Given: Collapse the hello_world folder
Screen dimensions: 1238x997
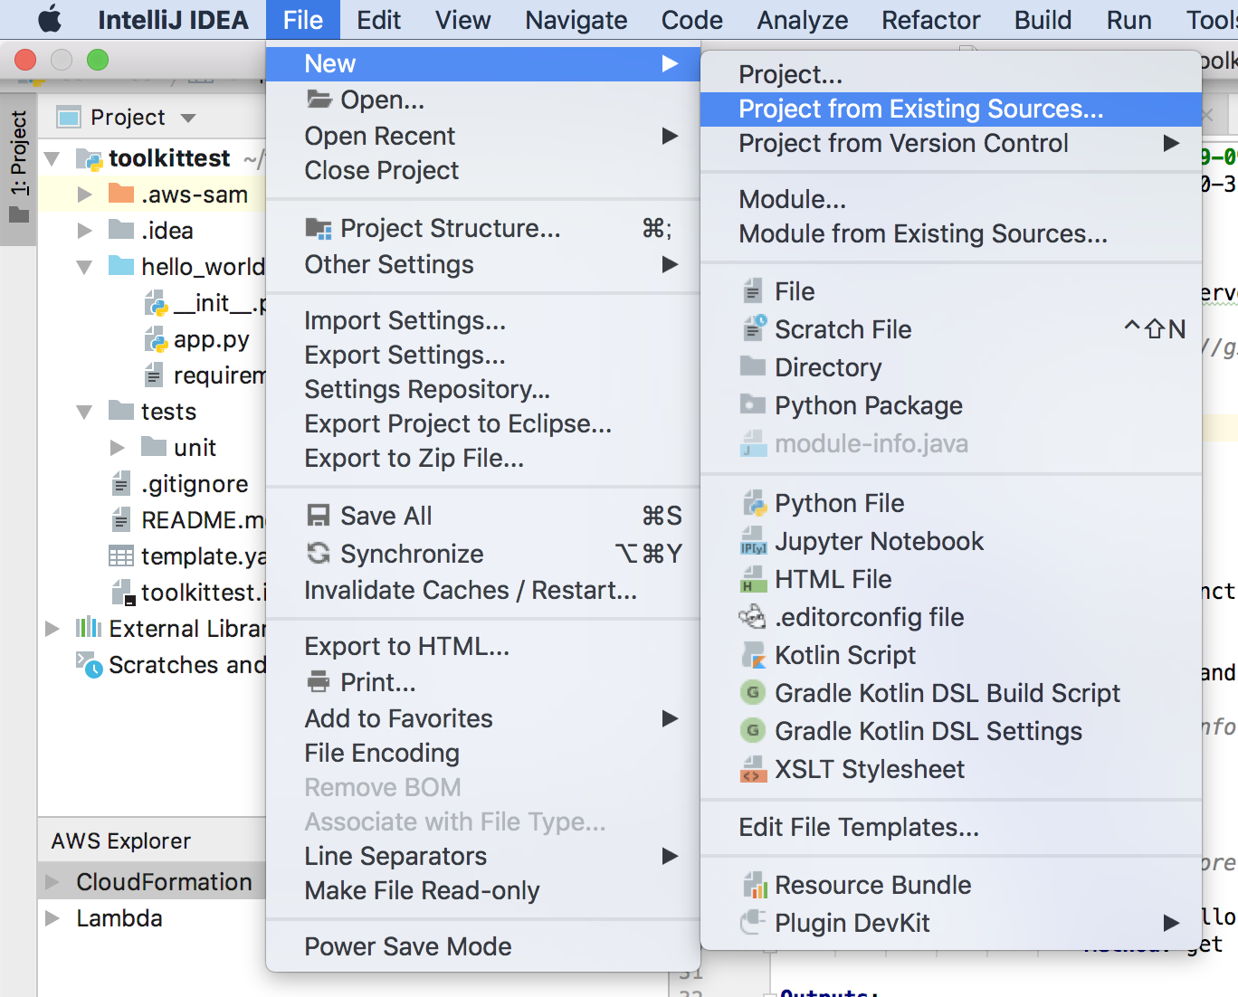Looking at the screenshot, I should pyautogui.click(x=84, y=268).
